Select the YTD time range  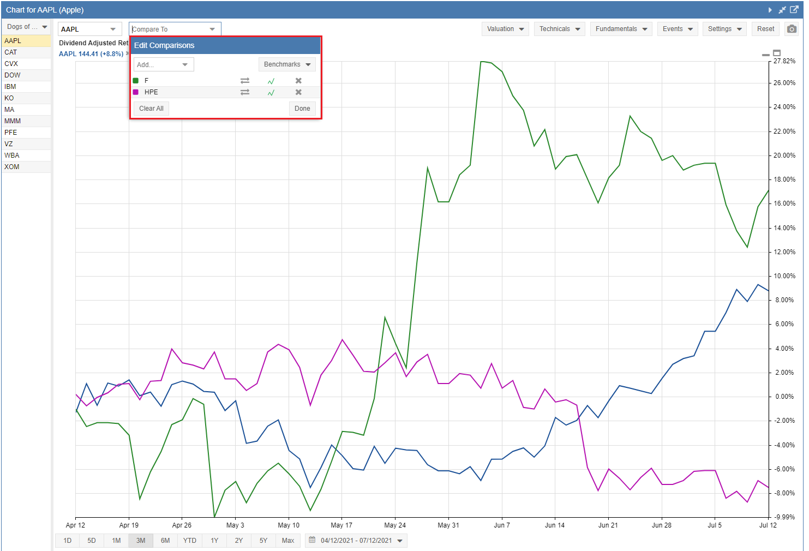click(190, 541)
